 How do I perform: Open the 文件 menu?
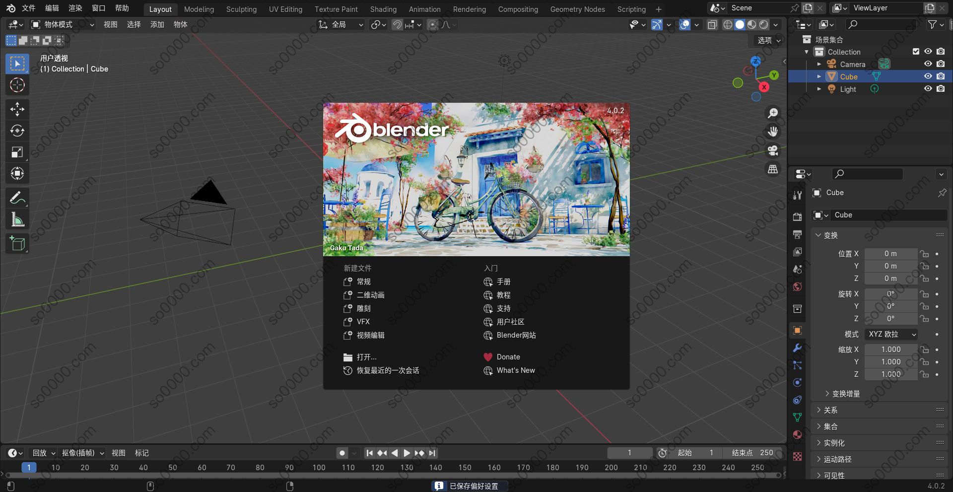(x=29, y=8)
